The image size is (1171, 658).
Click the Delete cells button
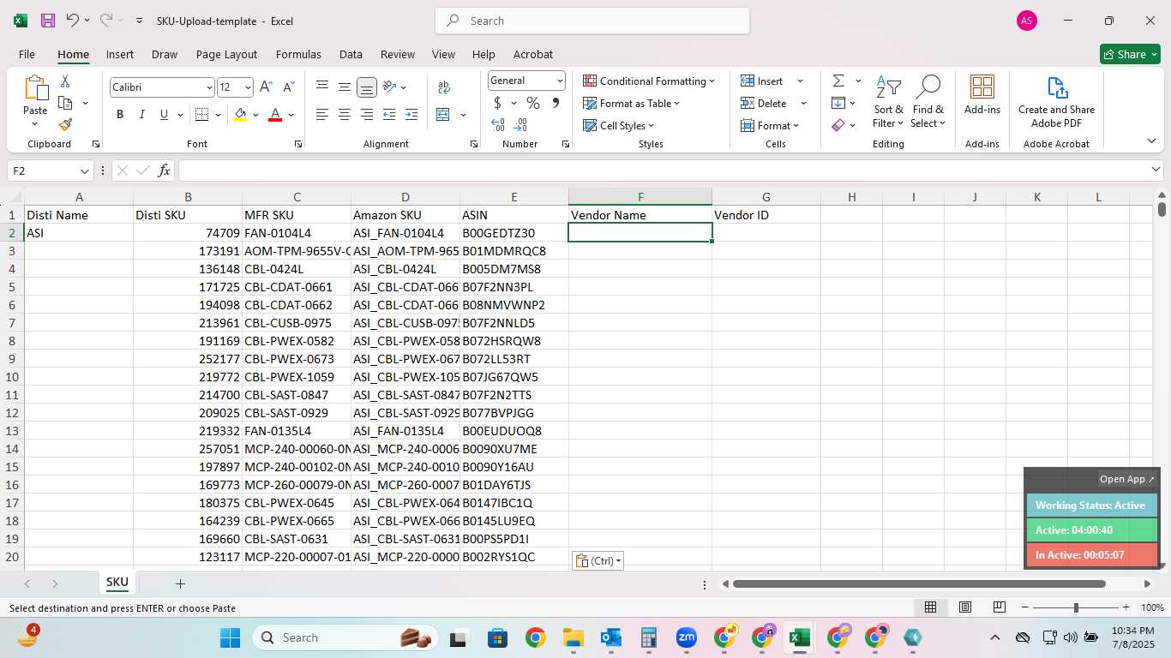click(764, 103)
